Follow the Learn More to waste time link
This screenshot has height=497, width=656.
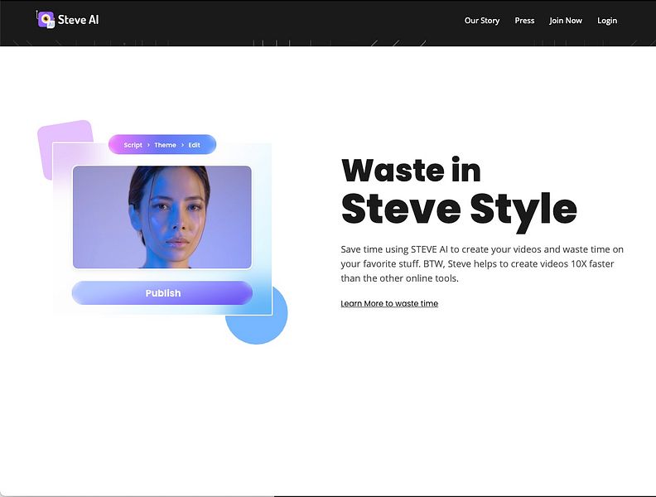tap(389, 303)
